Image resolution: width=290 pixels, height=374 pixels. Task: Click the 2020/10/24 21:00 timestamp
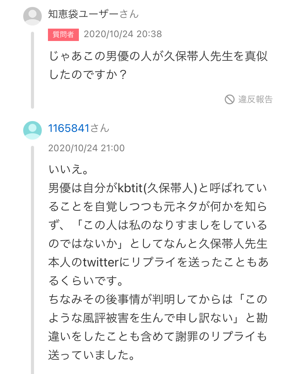click(86, 148)
